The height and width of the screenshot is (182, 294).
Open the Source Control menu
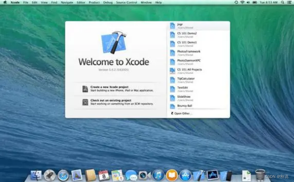[126, 2]
